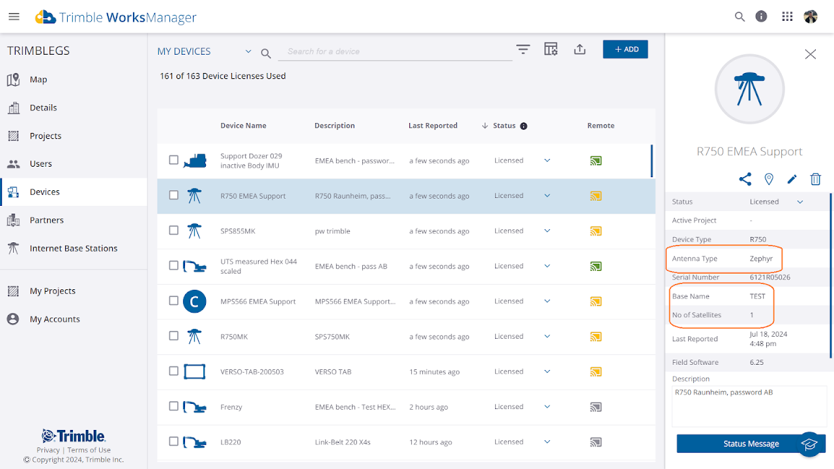Click remote icon for SPS855MK row
Viewport: 834px width, 469px height.
point(596,231)
